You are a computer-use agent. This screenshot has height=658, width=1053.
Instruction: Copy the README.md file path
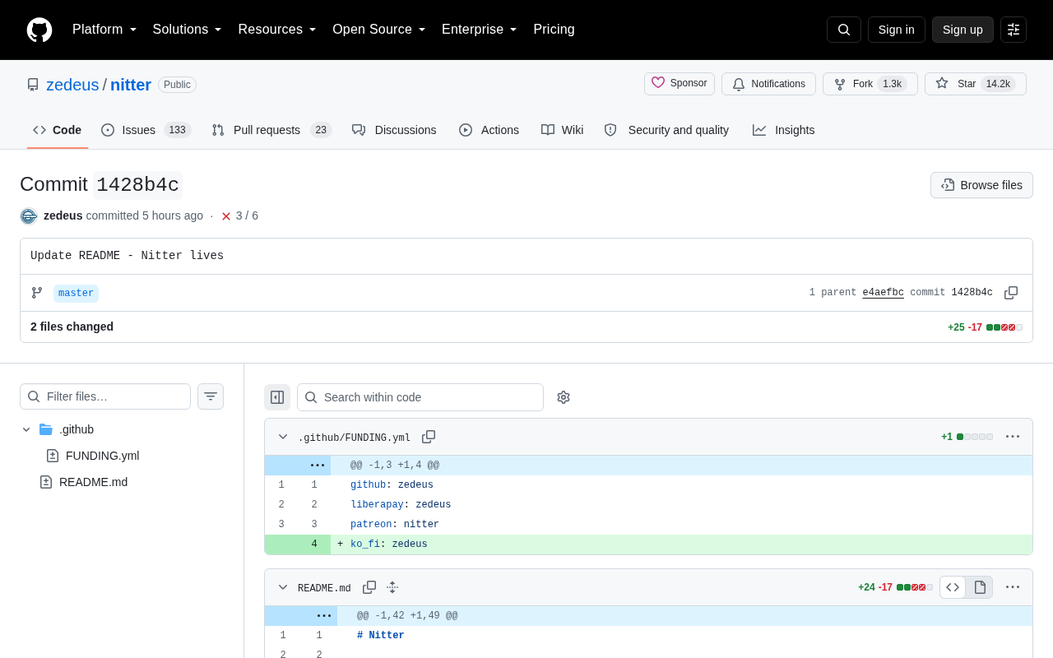[369, 587]
